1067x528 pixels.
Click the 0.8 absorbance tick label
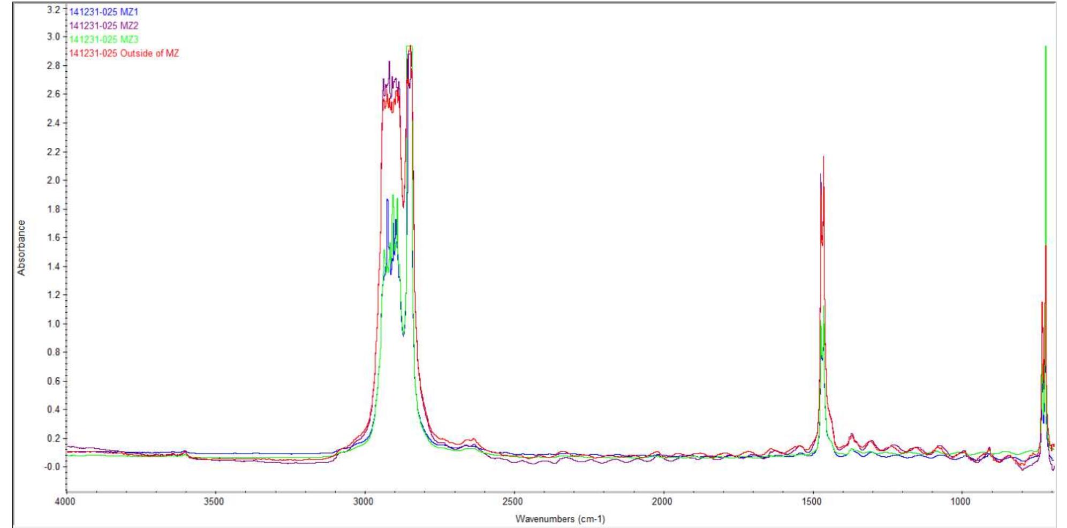tap(54, 352)
